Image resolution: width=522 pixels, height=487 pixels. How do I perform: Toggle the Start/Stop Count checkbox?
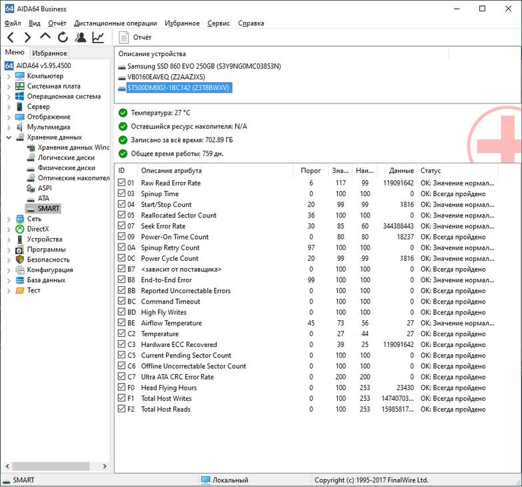[121, 204]
